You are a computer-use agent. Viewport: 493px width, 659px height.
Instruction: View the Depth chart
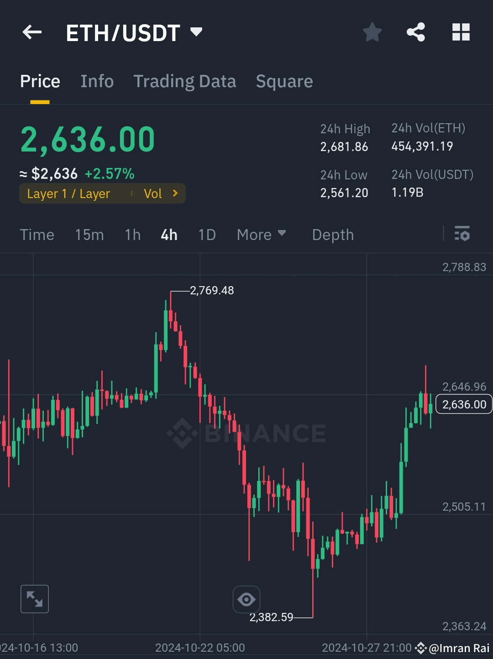333,234
